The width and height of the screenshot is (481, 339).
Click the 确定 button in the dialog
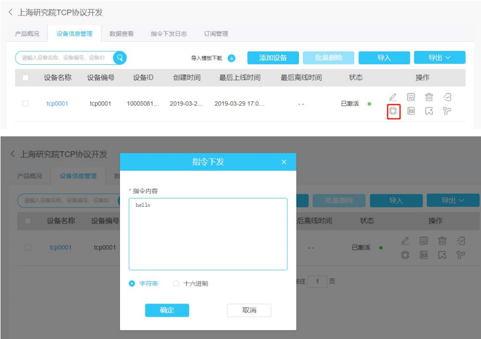pyautogui.click(x=167, y=310)
